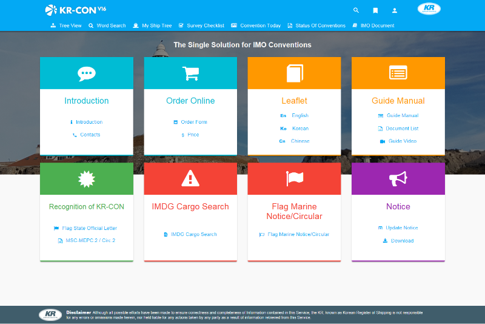Image resolution: width=485 pixels, height=324 pixels.
Task: Open Convention Today menu
Action: click(256, 25)
